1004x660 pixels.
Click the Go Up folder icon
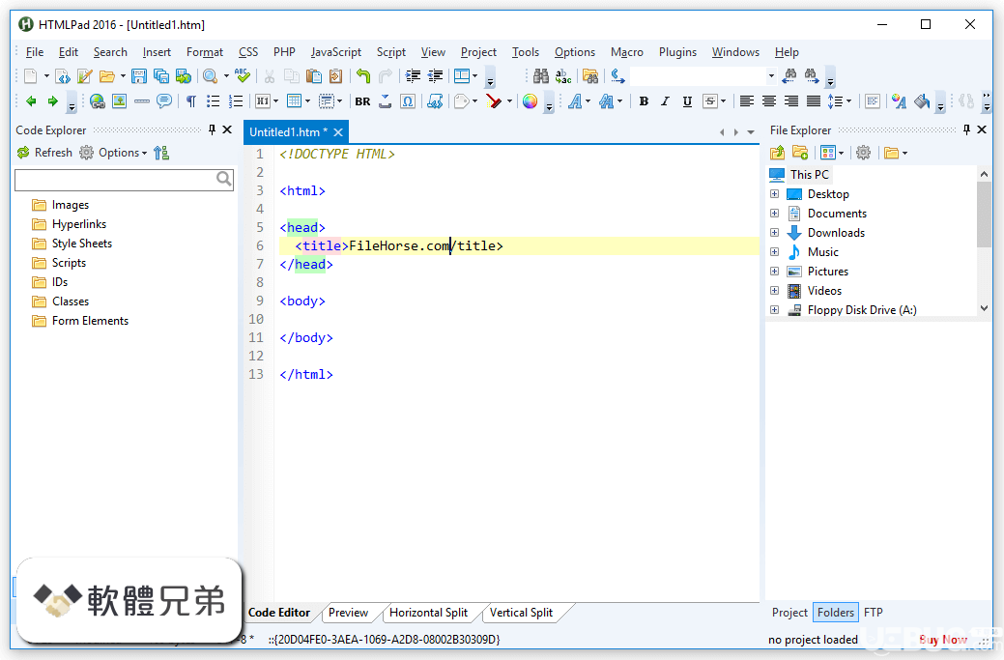point(777,153)
